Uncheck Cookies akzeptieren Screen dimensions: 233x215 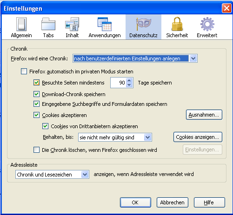click(36, 115)
